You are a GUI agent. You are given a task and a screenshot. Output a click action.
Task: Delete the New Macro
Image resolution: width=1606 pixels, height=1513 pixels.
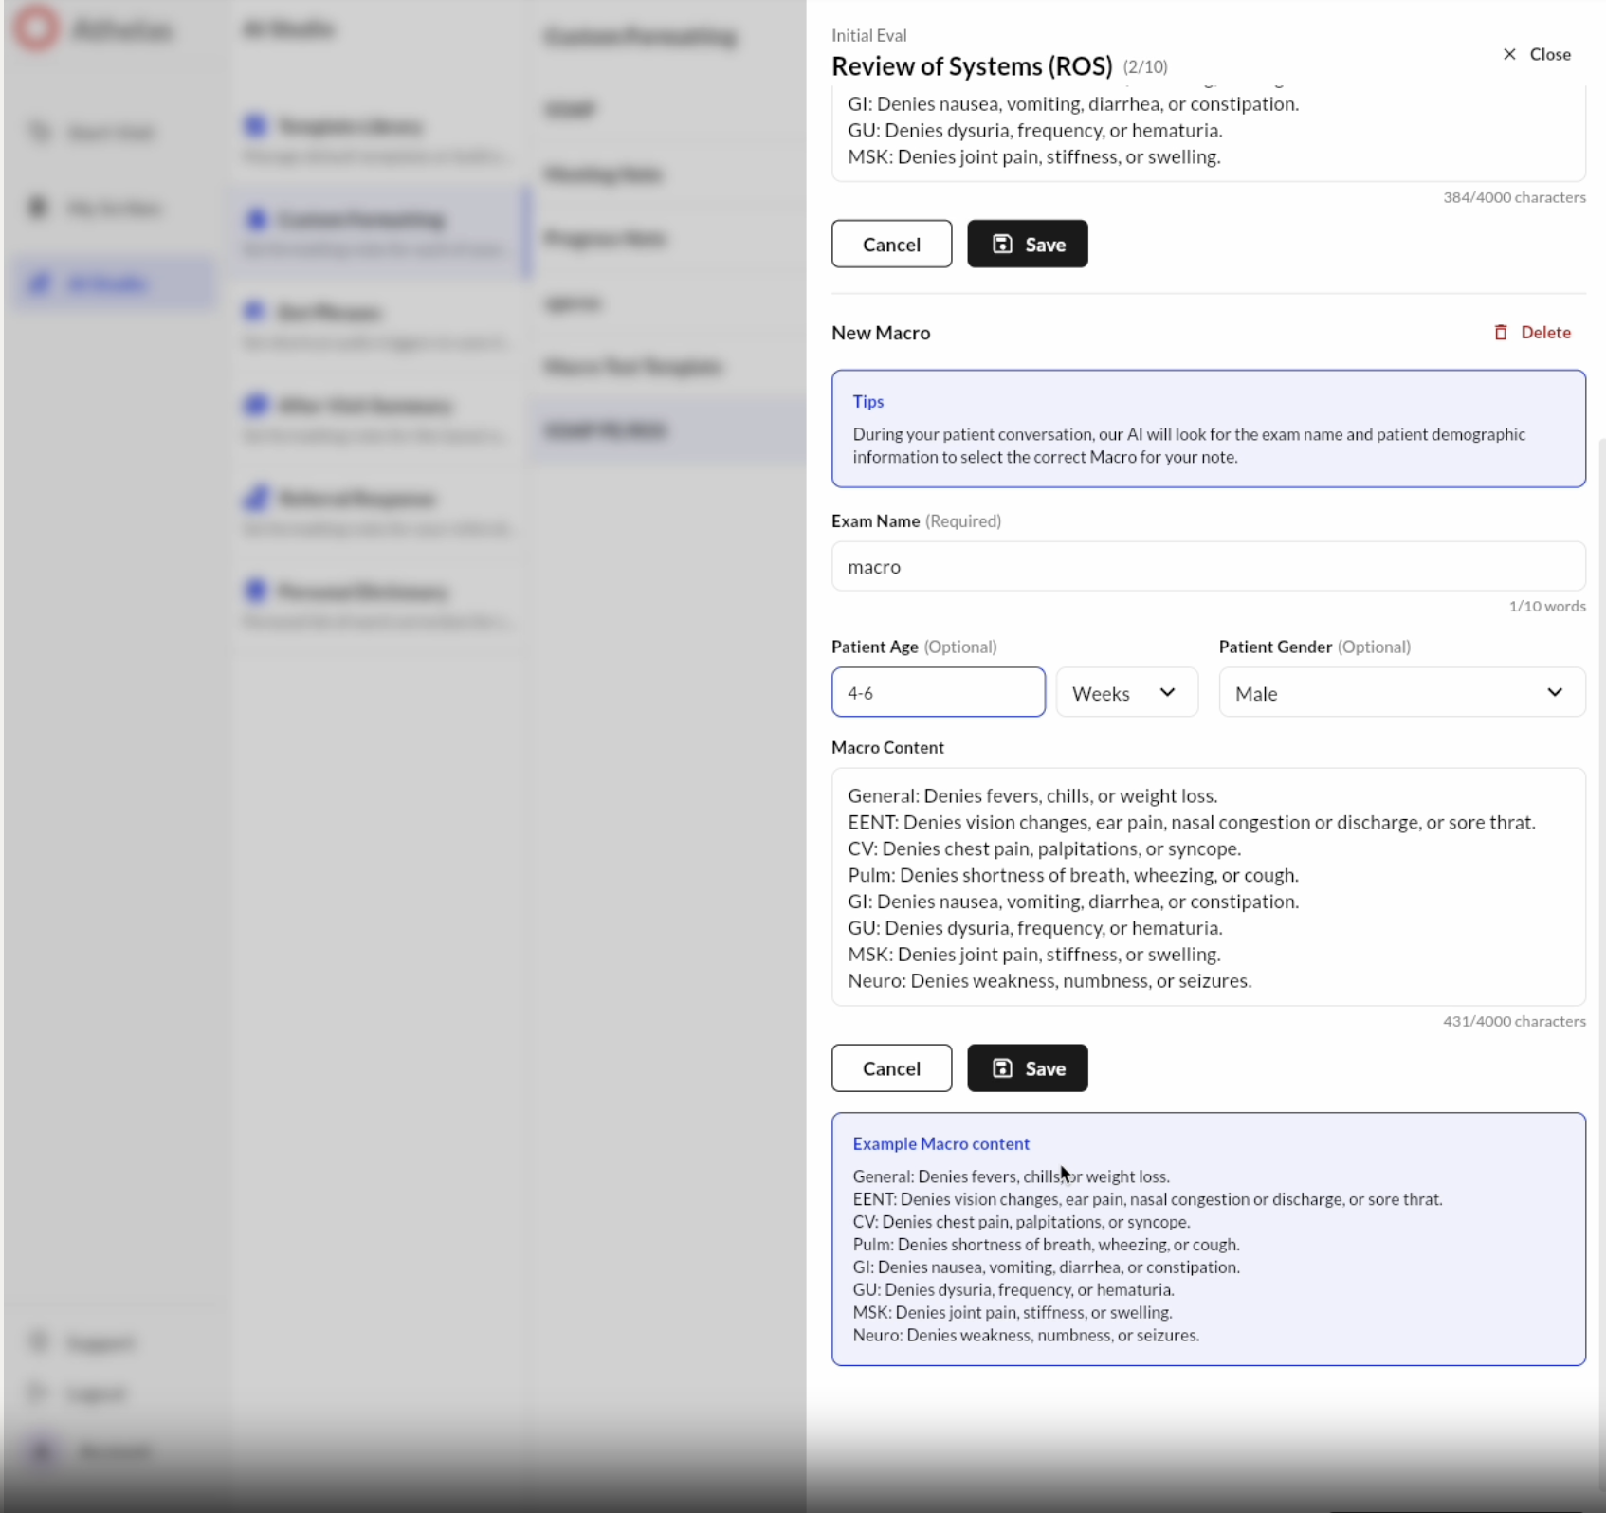[x=1532, y=332]
